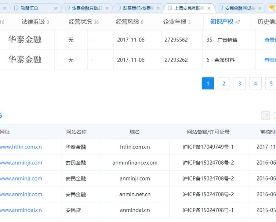Go to pagination page 2
276x222 pixels.
click(x=224, y=83)
